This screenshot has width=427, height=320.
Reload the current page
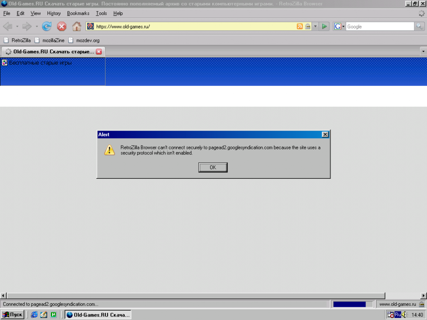tap(47, 26)
